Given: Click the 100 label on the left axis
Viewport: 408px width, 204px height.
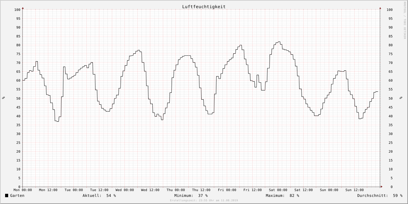Looking at the screenshot, I should 17,10.
